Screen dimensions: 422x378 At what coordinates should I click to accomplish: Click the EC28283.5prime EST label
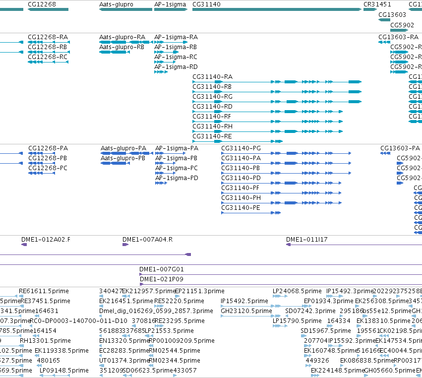[124, 351]
